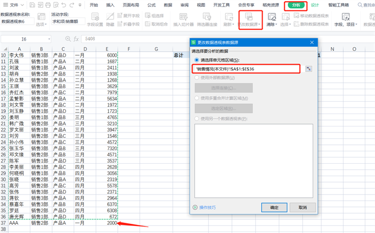This screenshot has height=233, width=375.
Task: Expand the Name Box dropdown arrow
Action: (x=49, y=39)
